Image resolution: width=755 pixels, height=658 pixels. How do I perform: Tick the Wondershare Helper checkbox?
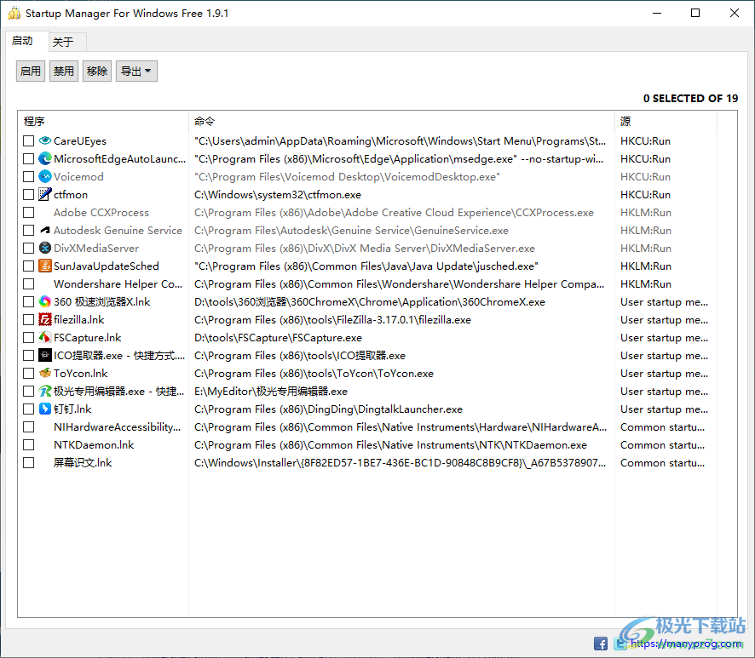pos(29,283)
